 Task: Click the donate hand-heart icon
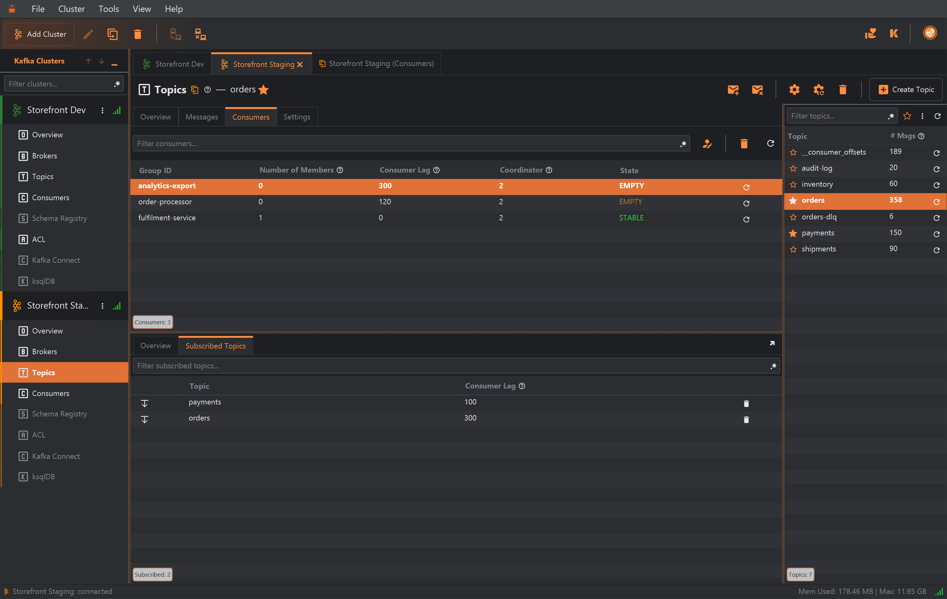[x=870, y=33]
